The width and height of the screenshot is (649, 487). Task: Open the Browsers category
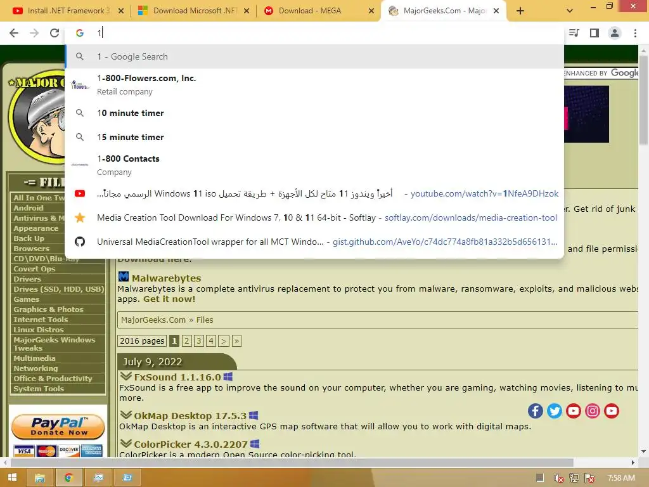pyautogui.click(x=31, y=249)
